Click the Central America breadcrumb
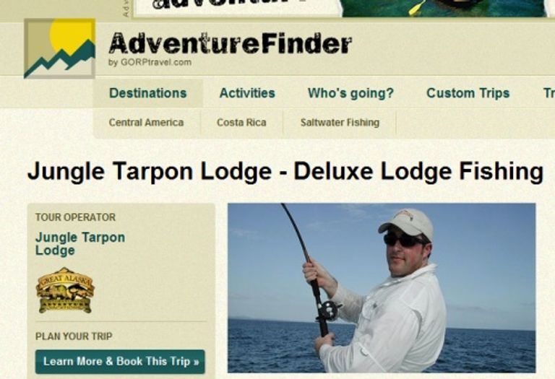The image size is (555, 379). coord(146,122)
